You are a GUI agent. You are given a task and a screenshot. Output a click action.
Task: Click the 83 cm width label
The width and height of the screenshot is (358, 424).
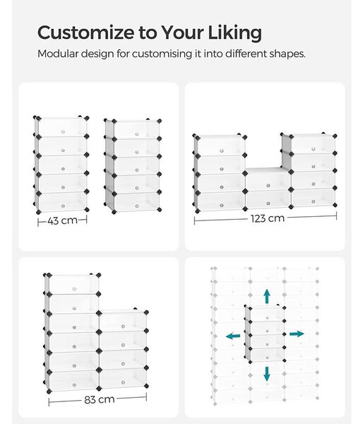click(99, 399)
